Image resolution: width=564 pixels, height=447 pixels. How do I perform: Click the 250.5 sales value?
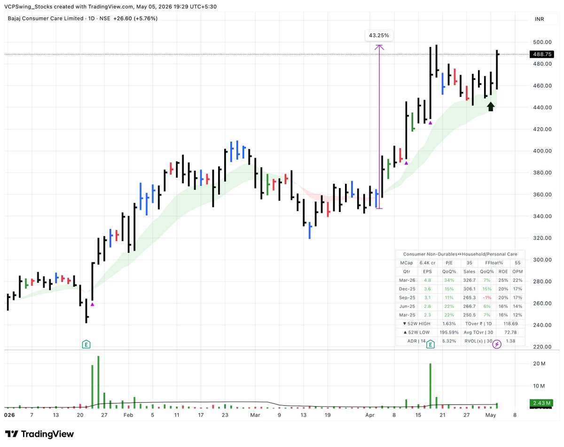[469, 315]
